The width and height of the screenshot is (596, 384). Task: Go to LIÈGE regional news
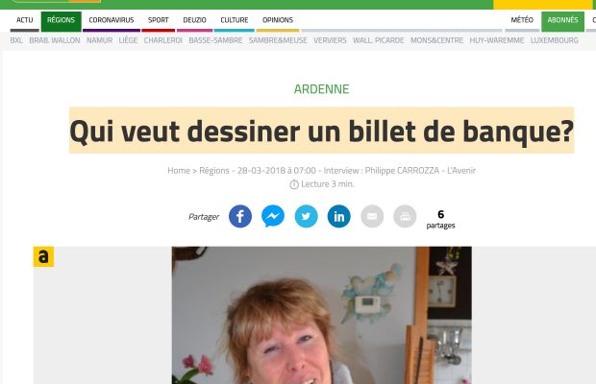pyautogui.click(x=128, y=40)
